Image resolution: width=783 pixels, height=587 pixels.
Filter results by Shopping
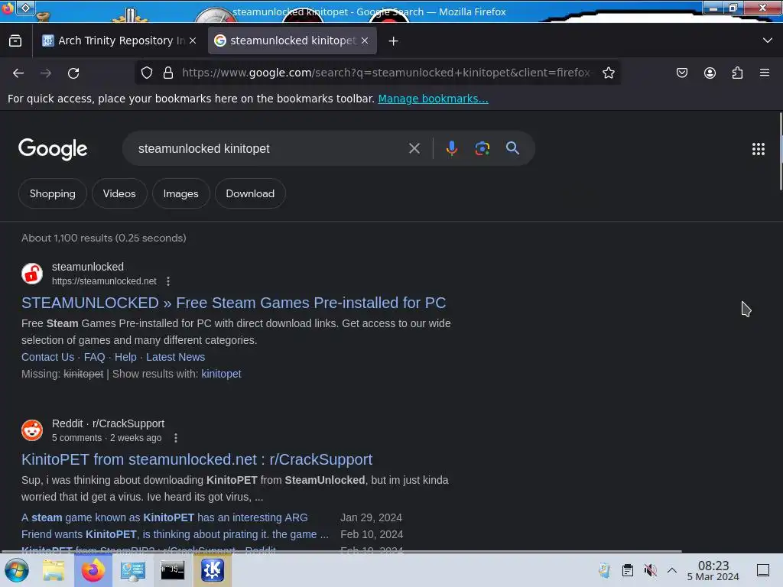tap(53, 193)
